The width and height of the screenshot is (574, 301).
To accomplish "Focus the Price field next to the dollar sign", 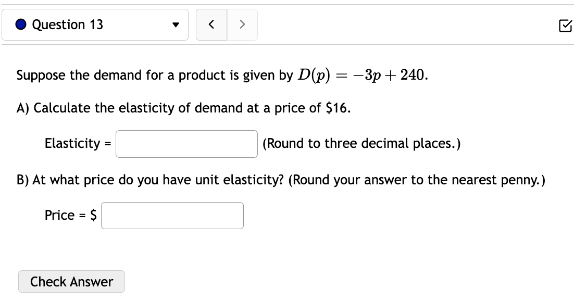I will point(172,215).
